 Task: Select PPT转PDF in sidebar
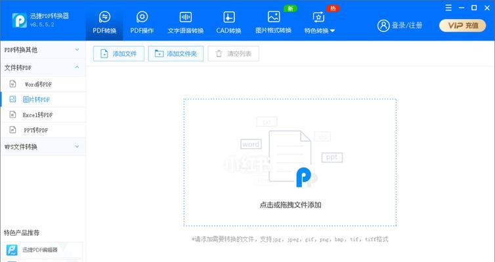(43, 130)
